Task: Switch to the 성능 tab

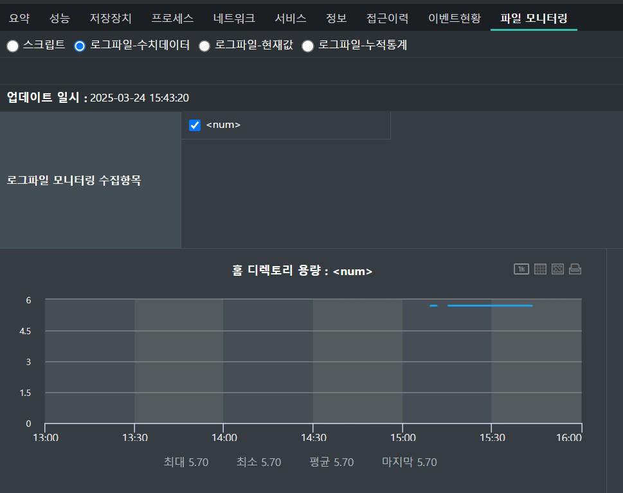Action: click(60, 18)
